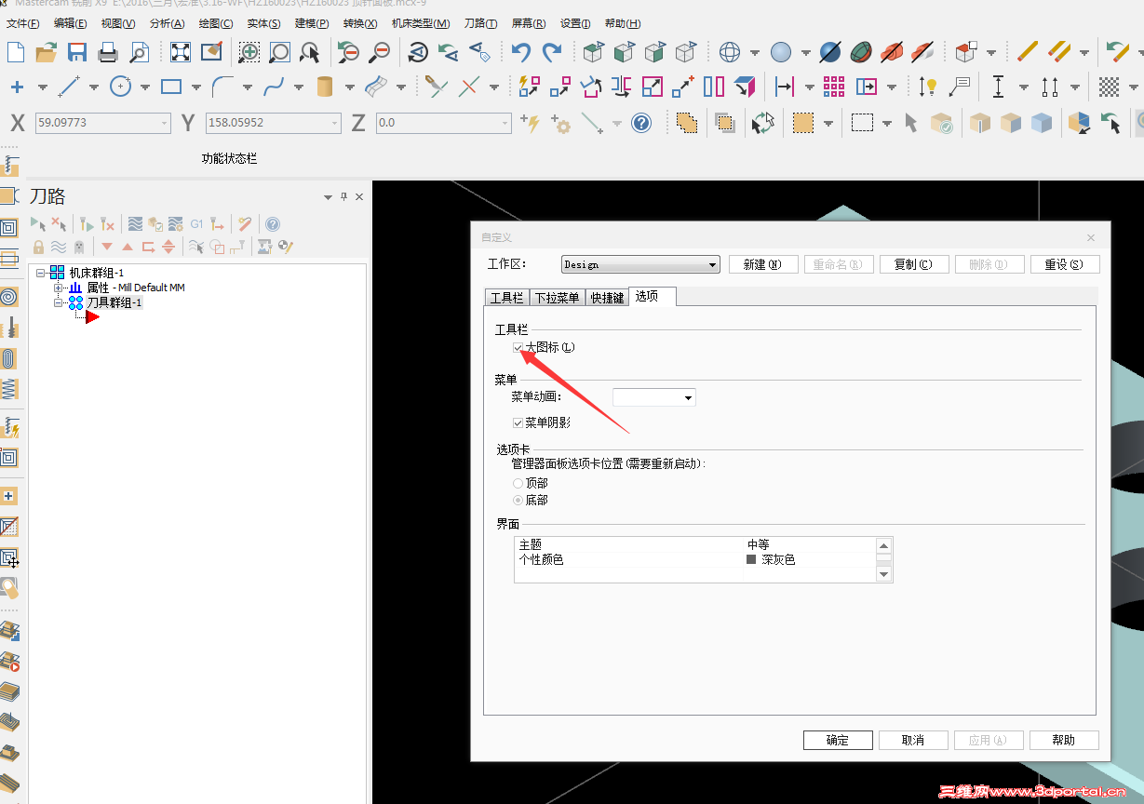The height and width of the screenshot is (804, 1144).
Task: Switch to the 下拉菜单 tab
Action: (x=557, y=298)
